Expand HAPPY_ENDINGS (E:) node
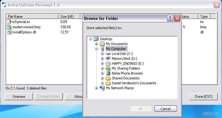 click(x=102, y=63)
